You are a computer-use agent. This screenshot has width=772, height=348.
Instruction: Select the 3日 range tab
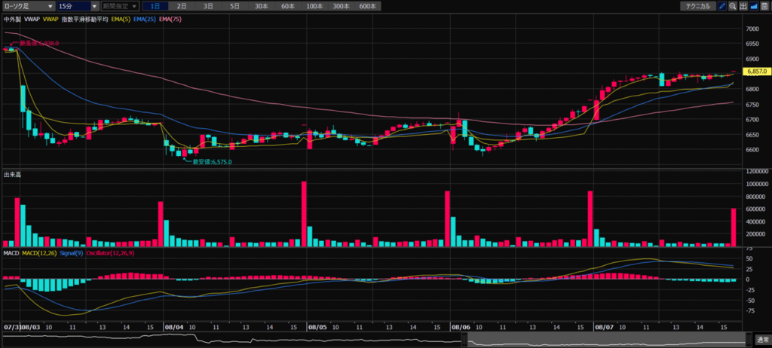[208, 6]
